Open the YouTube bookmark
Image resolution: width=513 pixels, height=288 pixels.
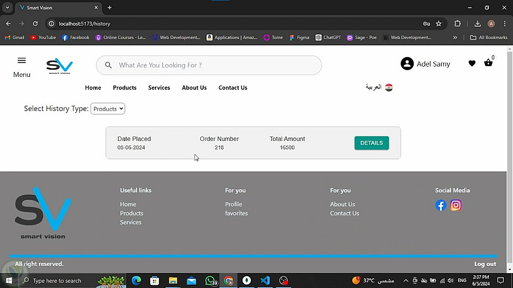click(x=43, y=37)
